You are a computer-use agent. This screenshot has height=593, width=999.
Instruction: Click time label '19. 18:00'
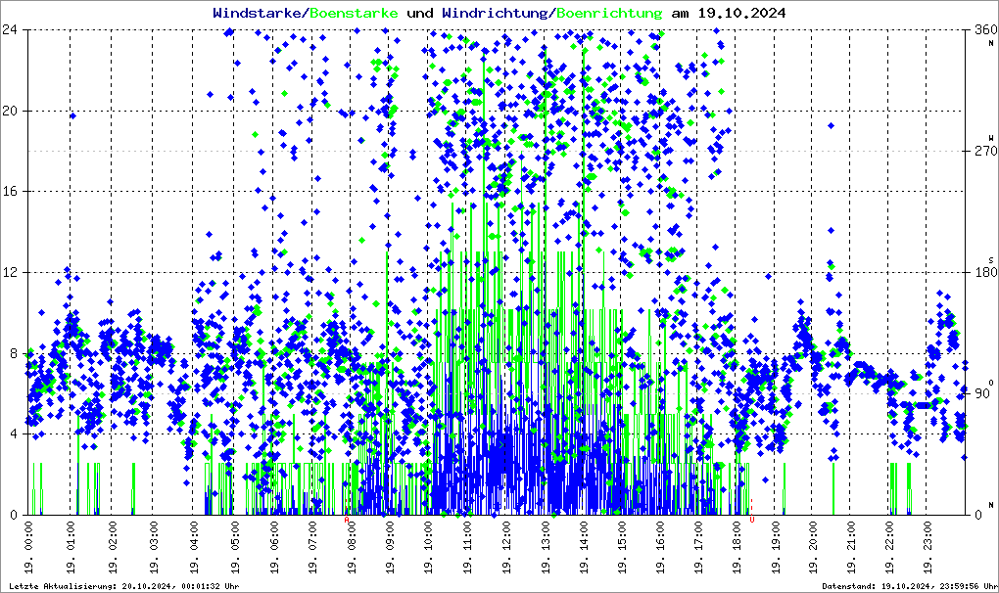coord(737,547)
